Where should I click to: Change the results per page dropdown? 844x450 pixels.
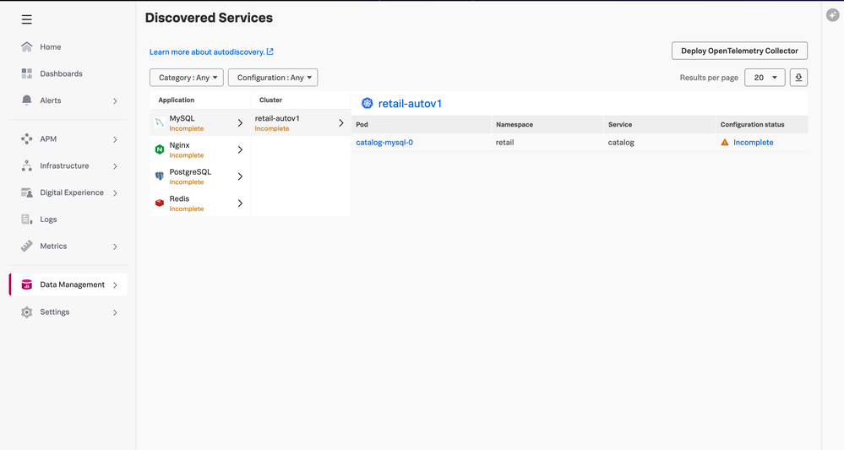tap(764, 78)
